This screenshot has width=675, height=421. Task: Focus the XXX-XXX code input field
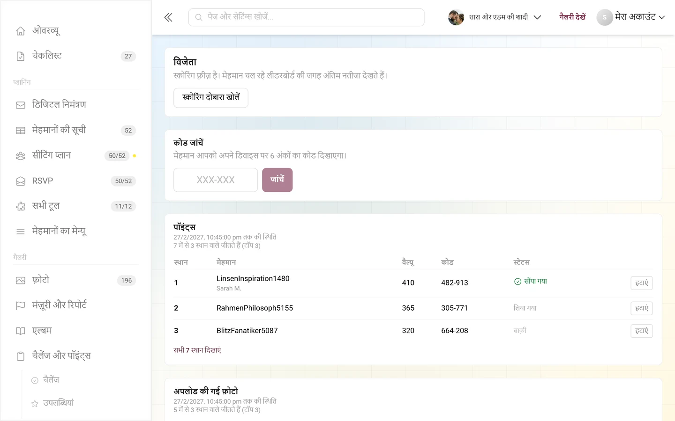pyautogui.click(x=216, y=180)
